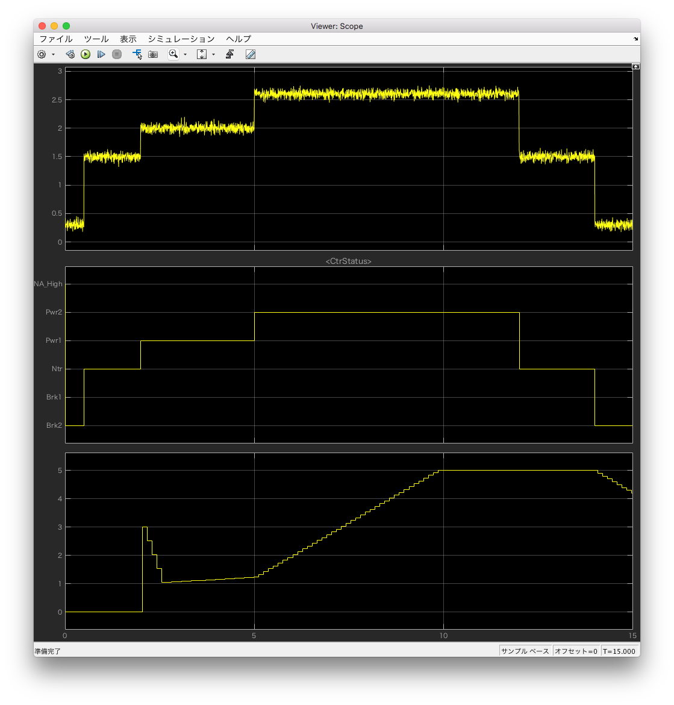Viewport: 674px width, 705px height.
Task: Click the NA_High axis label
Action: coord(48,284)
